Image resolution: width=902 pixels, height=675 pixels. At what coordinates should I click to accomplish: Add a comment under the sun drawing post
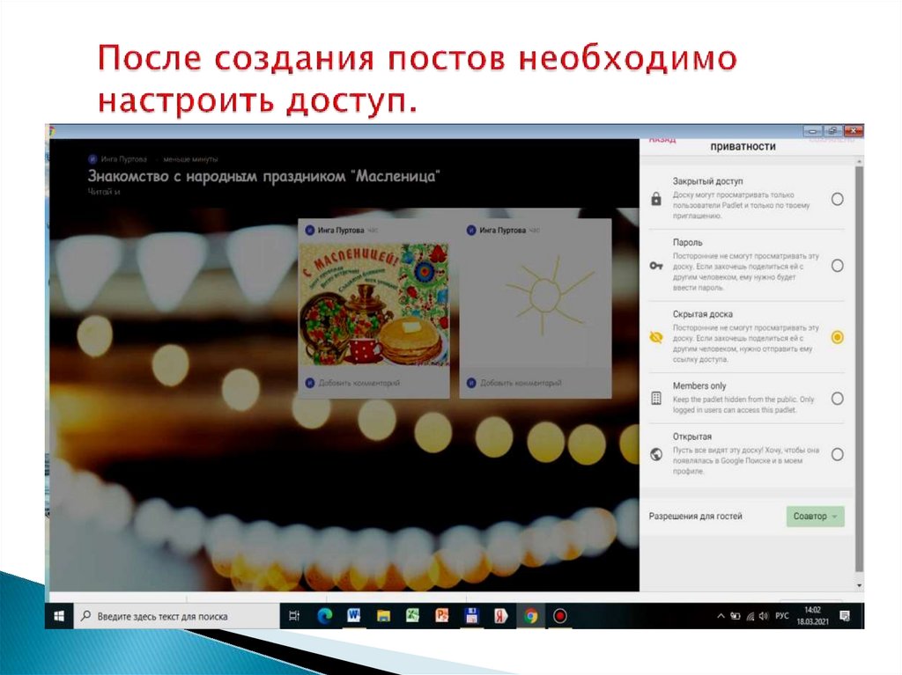point(520,383)
